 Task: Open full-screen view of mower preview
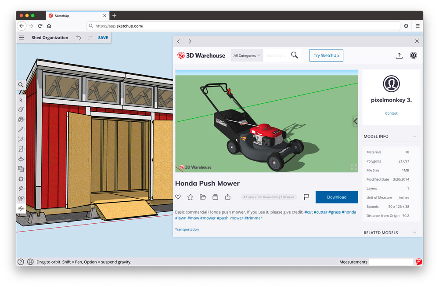pos(353,167)
